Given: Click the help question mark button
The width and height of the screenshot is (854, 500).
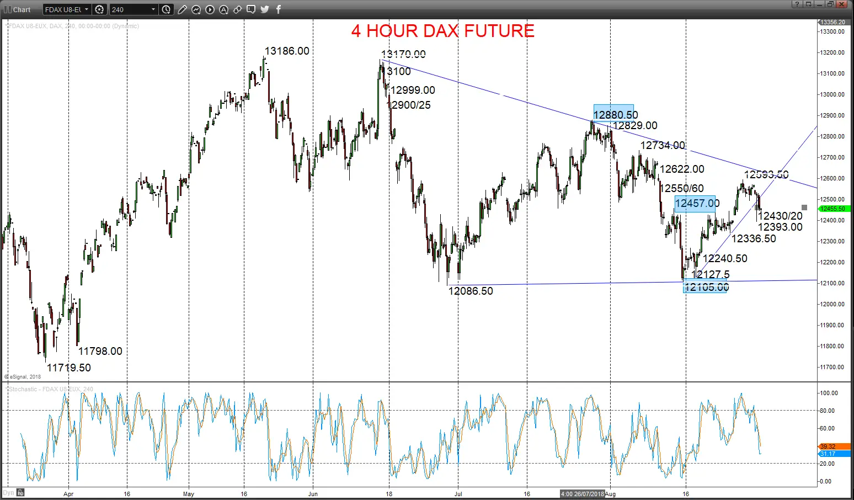Looking at the screenshot, I should coord(797,4).
